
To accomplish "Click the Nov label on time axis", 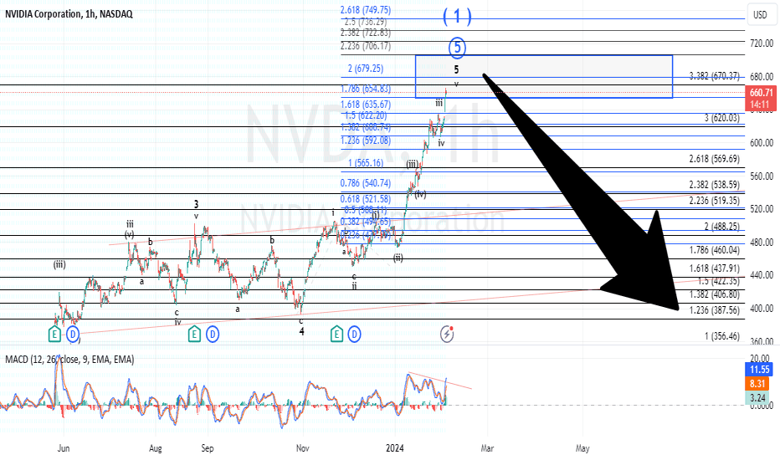I will [302, 448].
